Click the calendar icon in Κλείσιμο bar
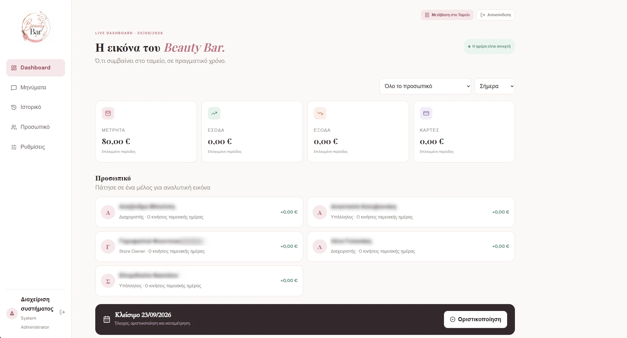This screenshot has width=627, height=338. 107,319
